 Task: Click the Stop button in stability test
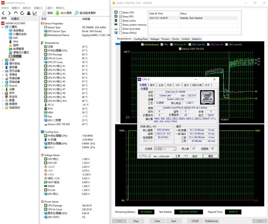[136, 221]
